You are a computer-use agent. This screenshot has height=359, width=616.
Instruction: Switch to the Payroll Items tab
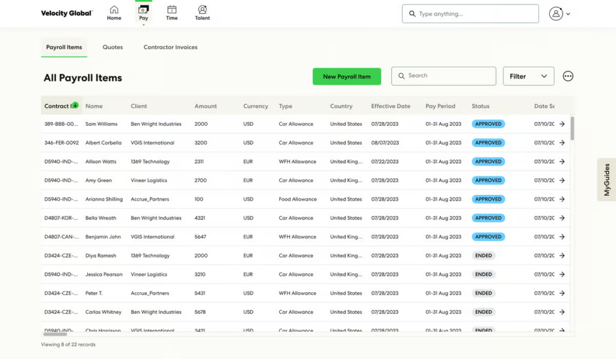click(x=64, y=47)
